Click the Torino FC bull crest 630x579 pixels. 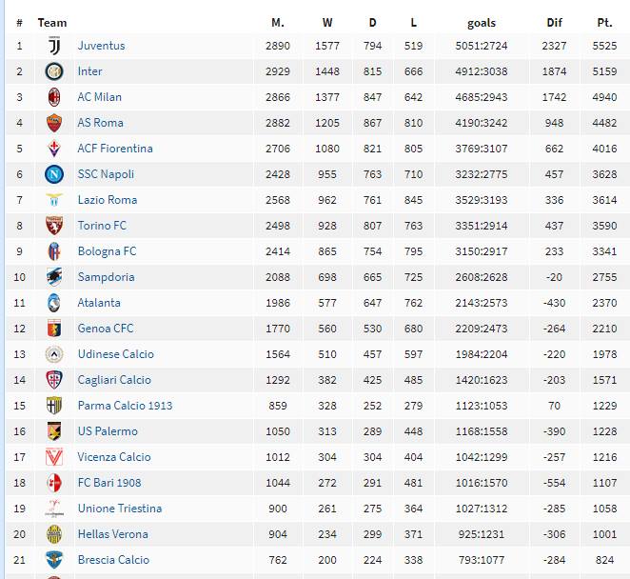pyautogui.click(x=54, y=226)
